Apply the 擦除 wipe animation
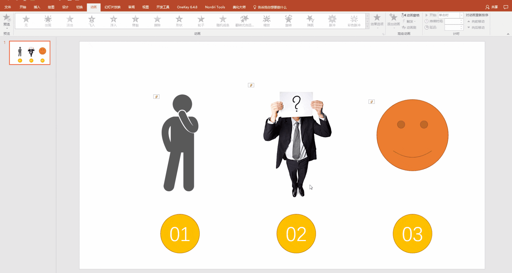The image size is (512, 273). coord(157,21)
